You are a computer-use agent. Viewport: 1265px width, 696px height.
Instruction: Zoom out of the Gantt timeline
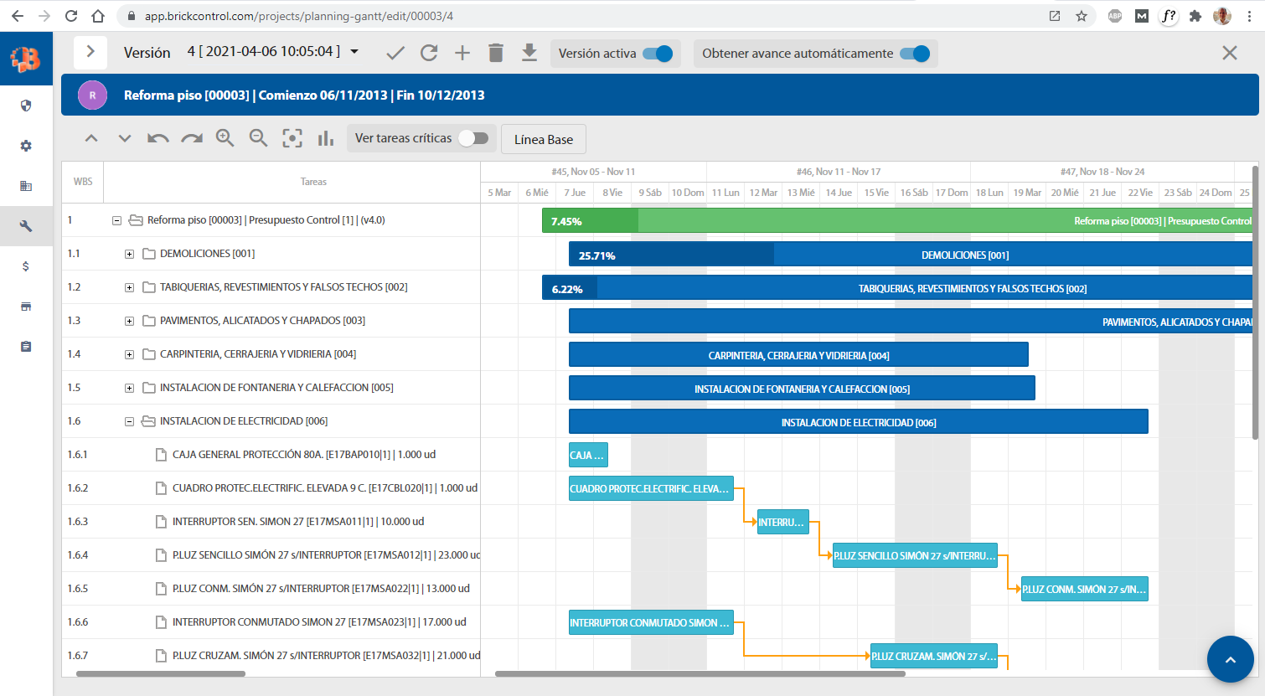(258, 138)
